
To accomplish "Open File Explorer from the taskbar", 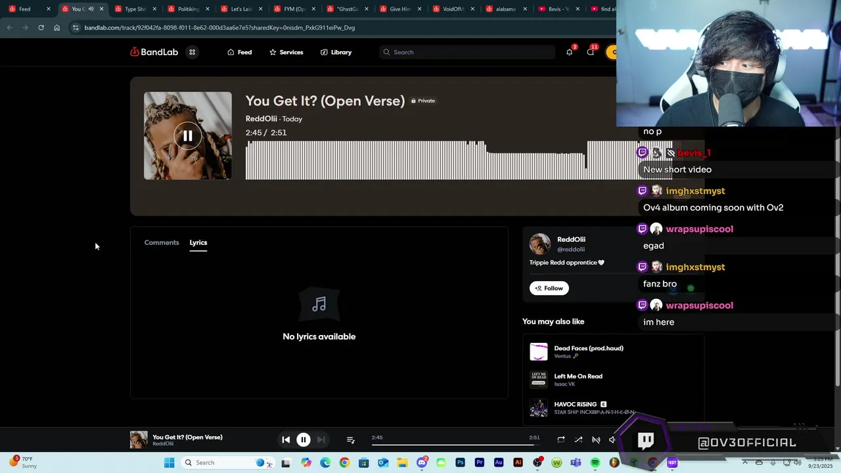I will click(x=402, y=462).
